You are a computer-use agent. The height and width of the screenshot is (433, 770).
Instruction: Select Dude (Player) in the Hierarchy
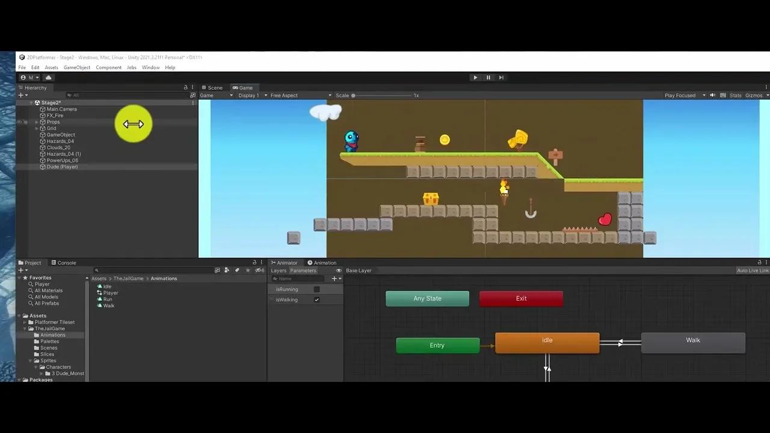pyautogui.click(x=62, y=167)
